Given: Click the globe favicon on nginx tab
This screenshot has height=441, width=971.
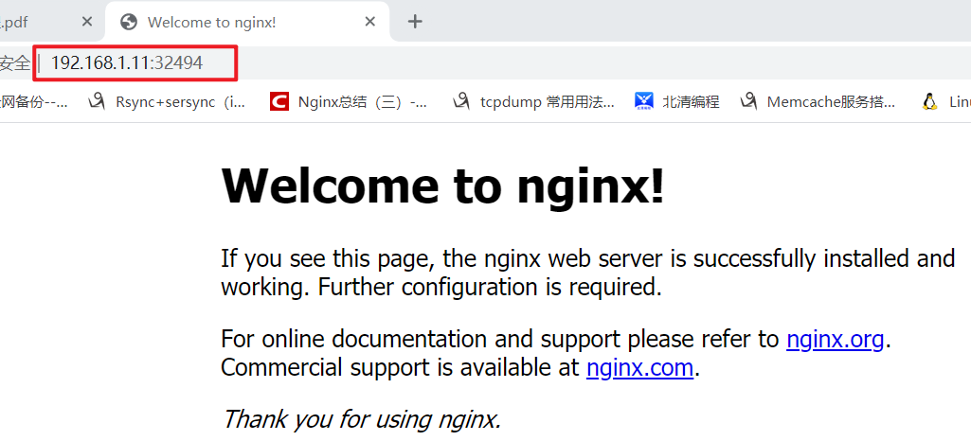Looking at the screenshot, I should click(x=129, y=23).
